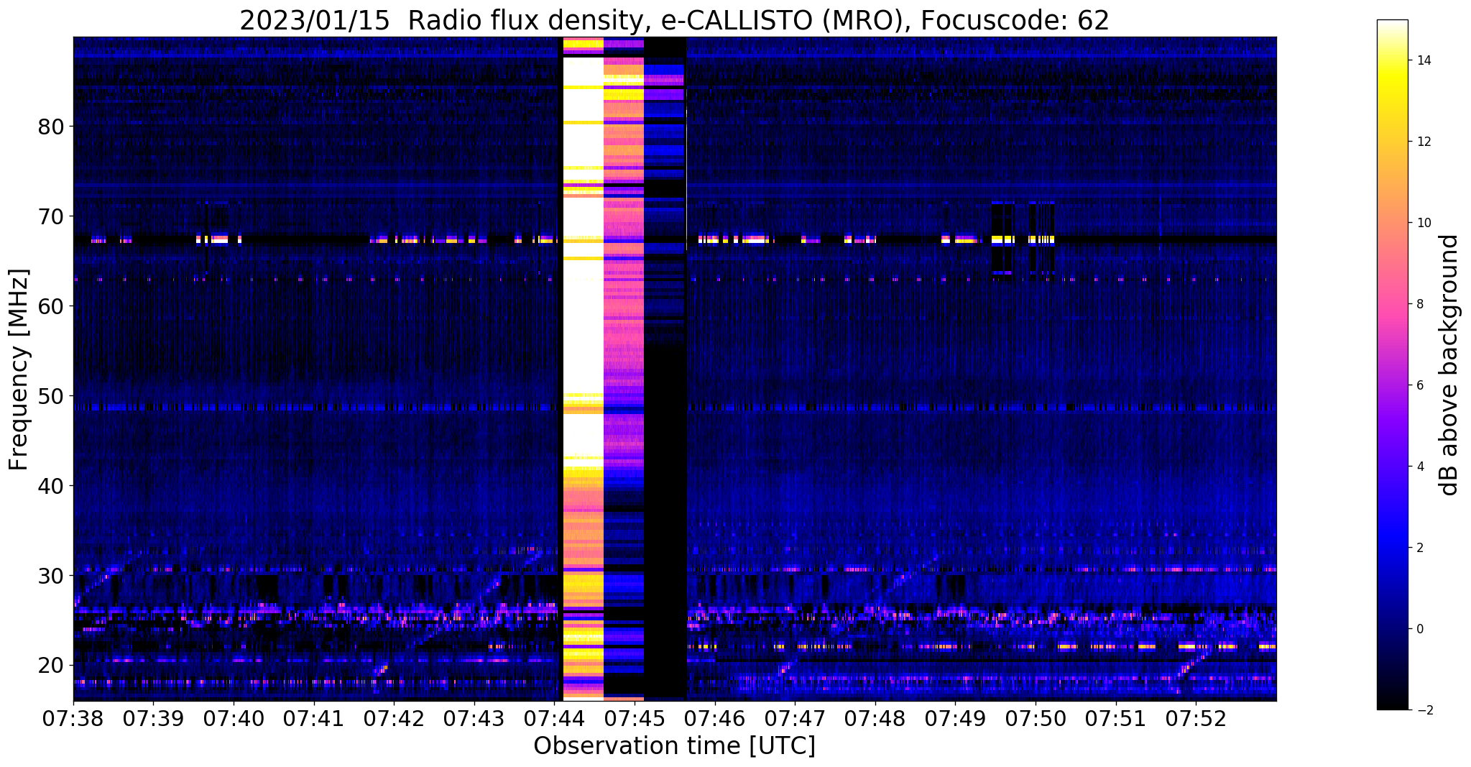
Task: Click the bright yellow burst at 67 MHz near 07:49:30
Action: click(x=1002, y=239)
